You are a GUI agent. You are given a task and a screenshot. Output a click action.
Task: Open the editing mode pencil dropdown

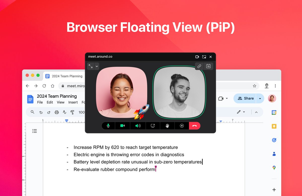(x=241, y=112)
